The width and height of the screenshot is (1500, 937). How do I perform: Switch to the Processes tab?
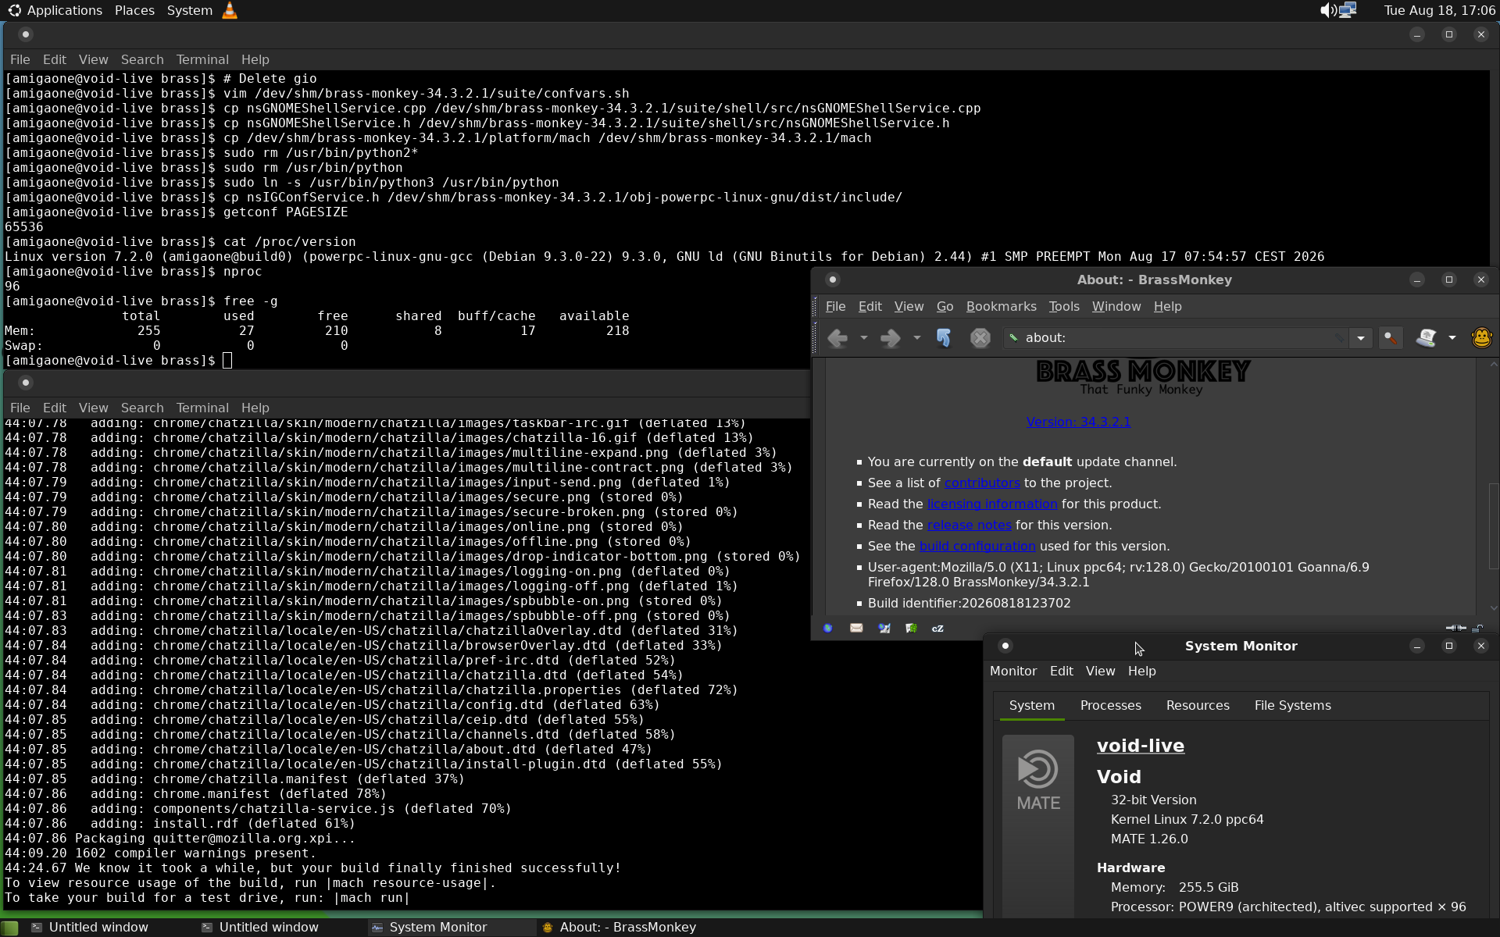1111,706
